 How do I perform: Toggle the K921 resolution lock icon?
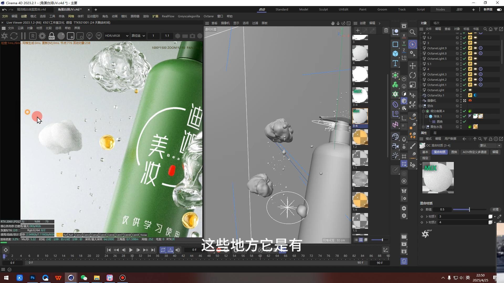(51, 36)
